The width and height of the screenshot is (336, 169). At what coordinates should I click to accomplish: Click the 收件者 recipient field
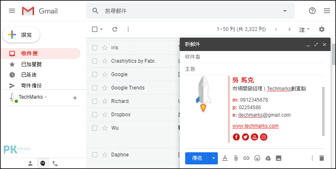tap(255, 57)
